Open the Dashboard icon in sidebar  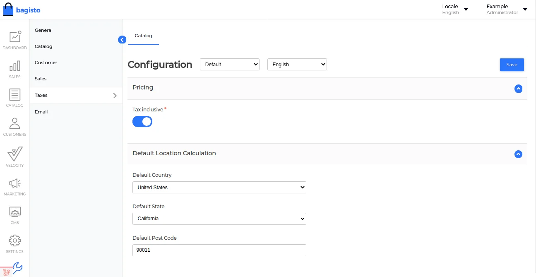click(x=15, y=36)
